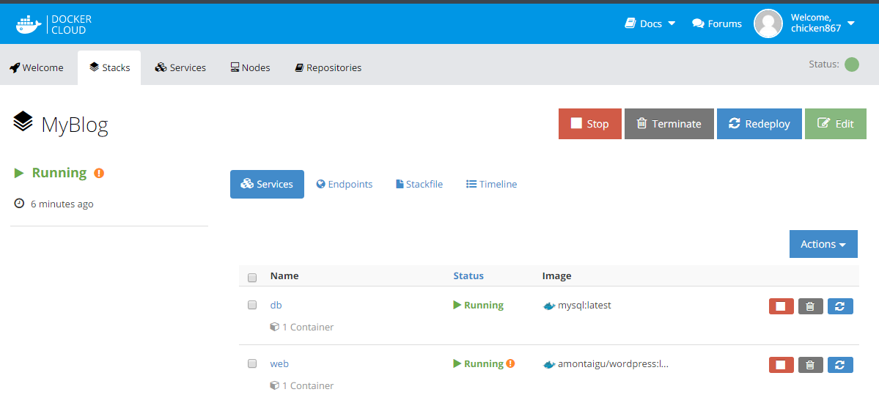The image size is (879, 403).
Task: Open the chicken867 account dropdown
Action: (x=850, y=23)
